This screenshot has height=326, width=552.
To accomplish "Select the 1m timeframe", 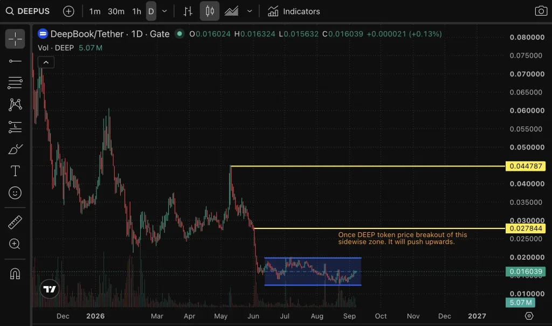I will point(95,11).
